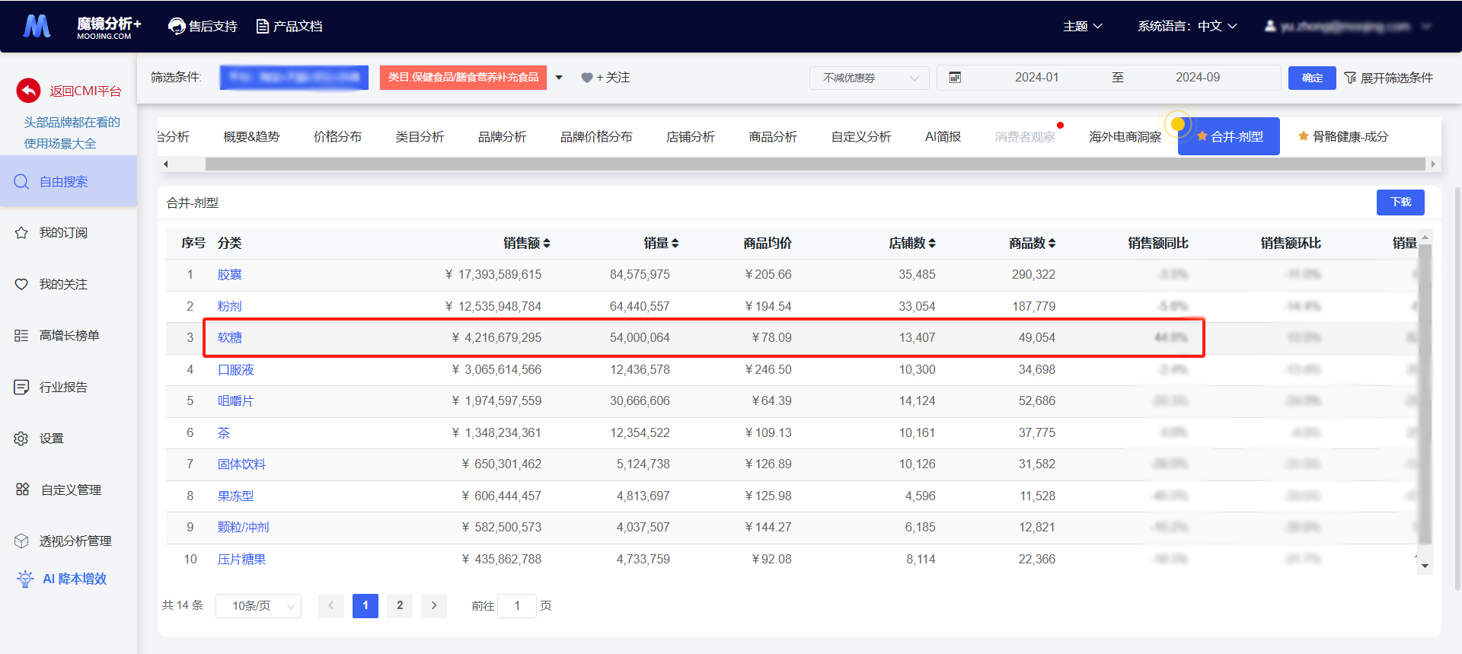Click tab strip left scroll arrow
This screenshot has width=1462, height=654.
click(x=165, y=164)
